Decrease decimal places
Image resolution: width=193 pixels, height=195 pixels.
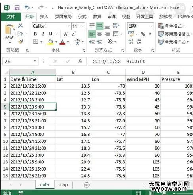tap(139, 42)
